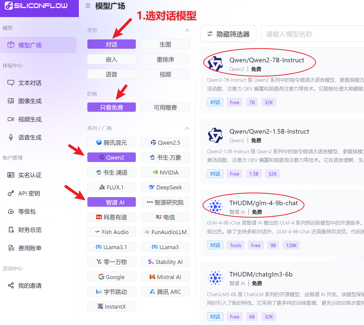Collapse the sidebar with the menu fold icon
Image resolution: width=364 pixels, height=325 pixels.
pos(88,6)
